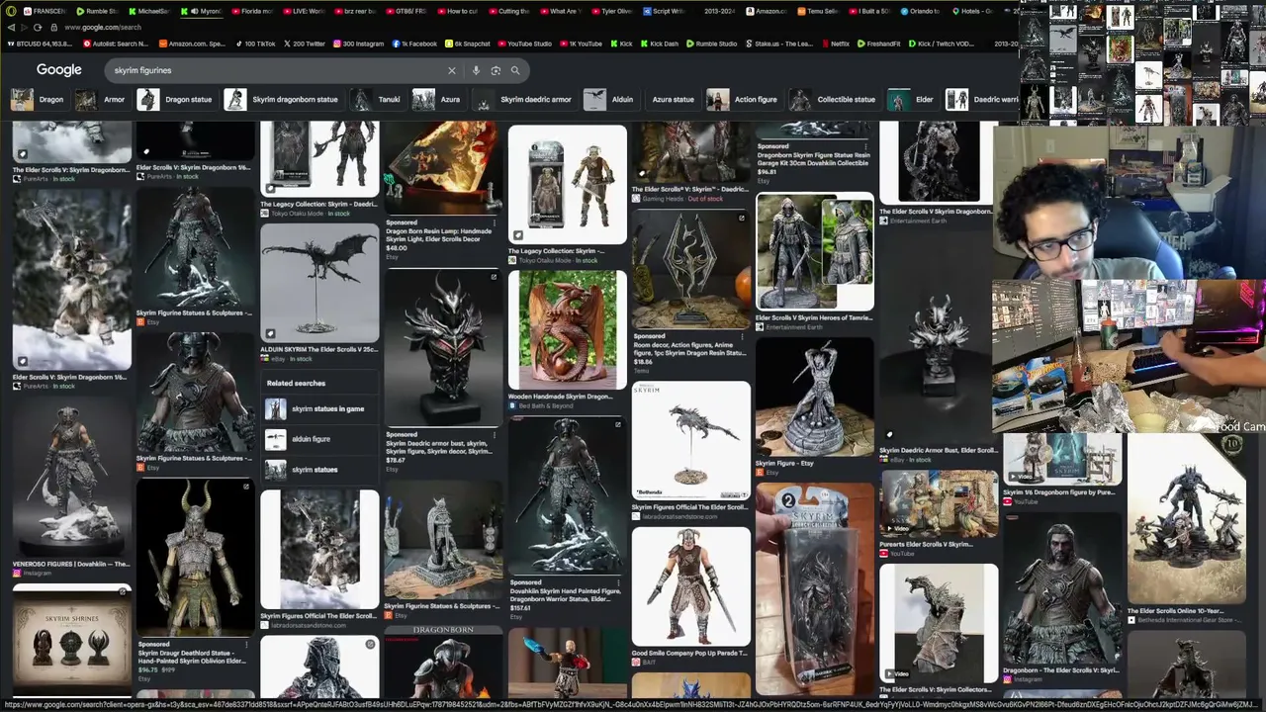The width and height of the screenshot is (1266, 712).
Task: Reload the page with the refresh icon
Action: [39, 28]
